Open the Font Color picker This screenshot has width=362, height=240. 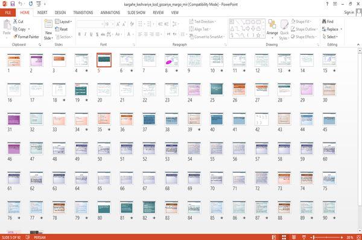point(130,34)
